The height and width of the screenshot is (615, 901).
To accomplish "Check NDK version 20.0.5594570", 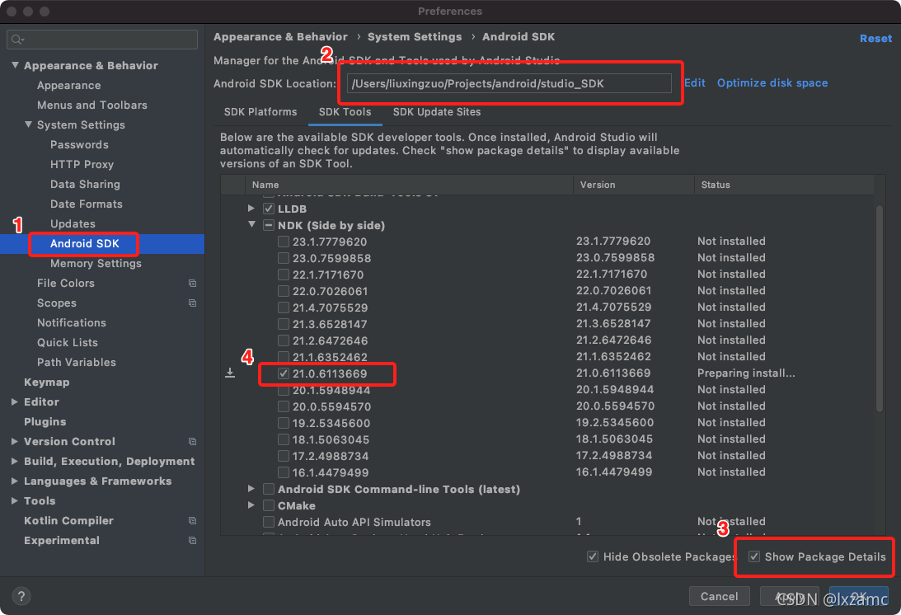I will [284, 406].
